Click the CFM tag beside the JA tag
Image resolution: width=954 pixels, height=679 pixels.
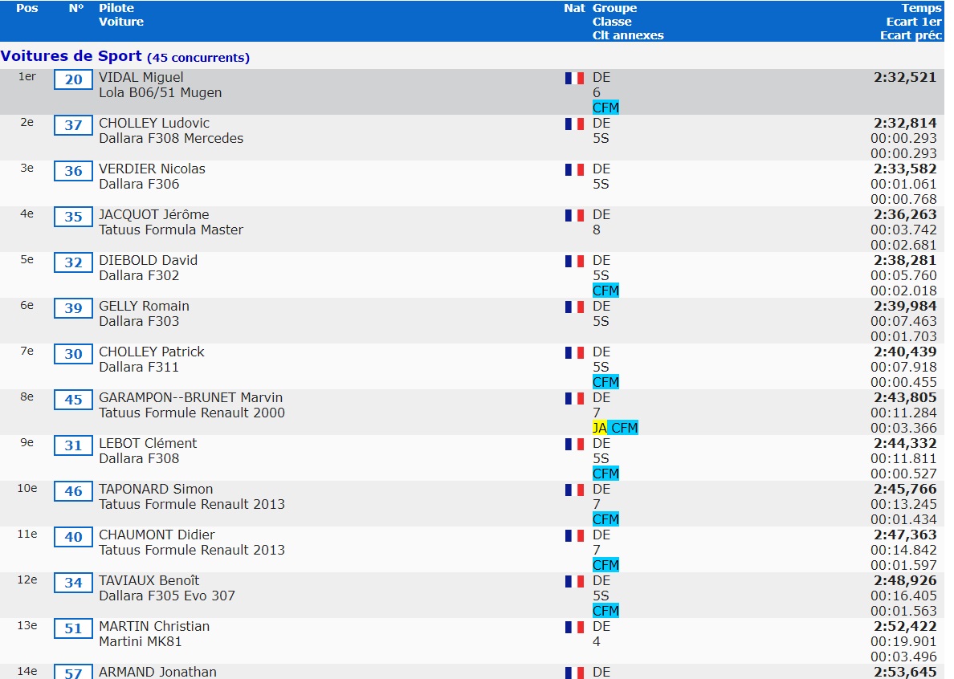point(624,428)
